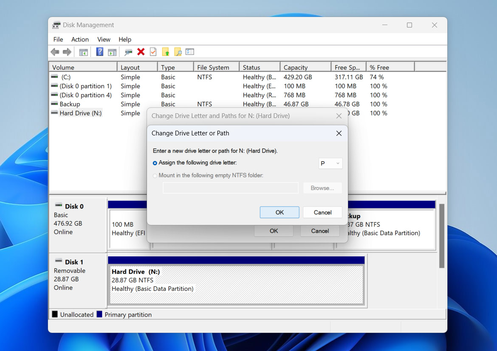Click the red X Delete icon
The width and height of the screenshot is (497, 351).
tap(141, 52)
